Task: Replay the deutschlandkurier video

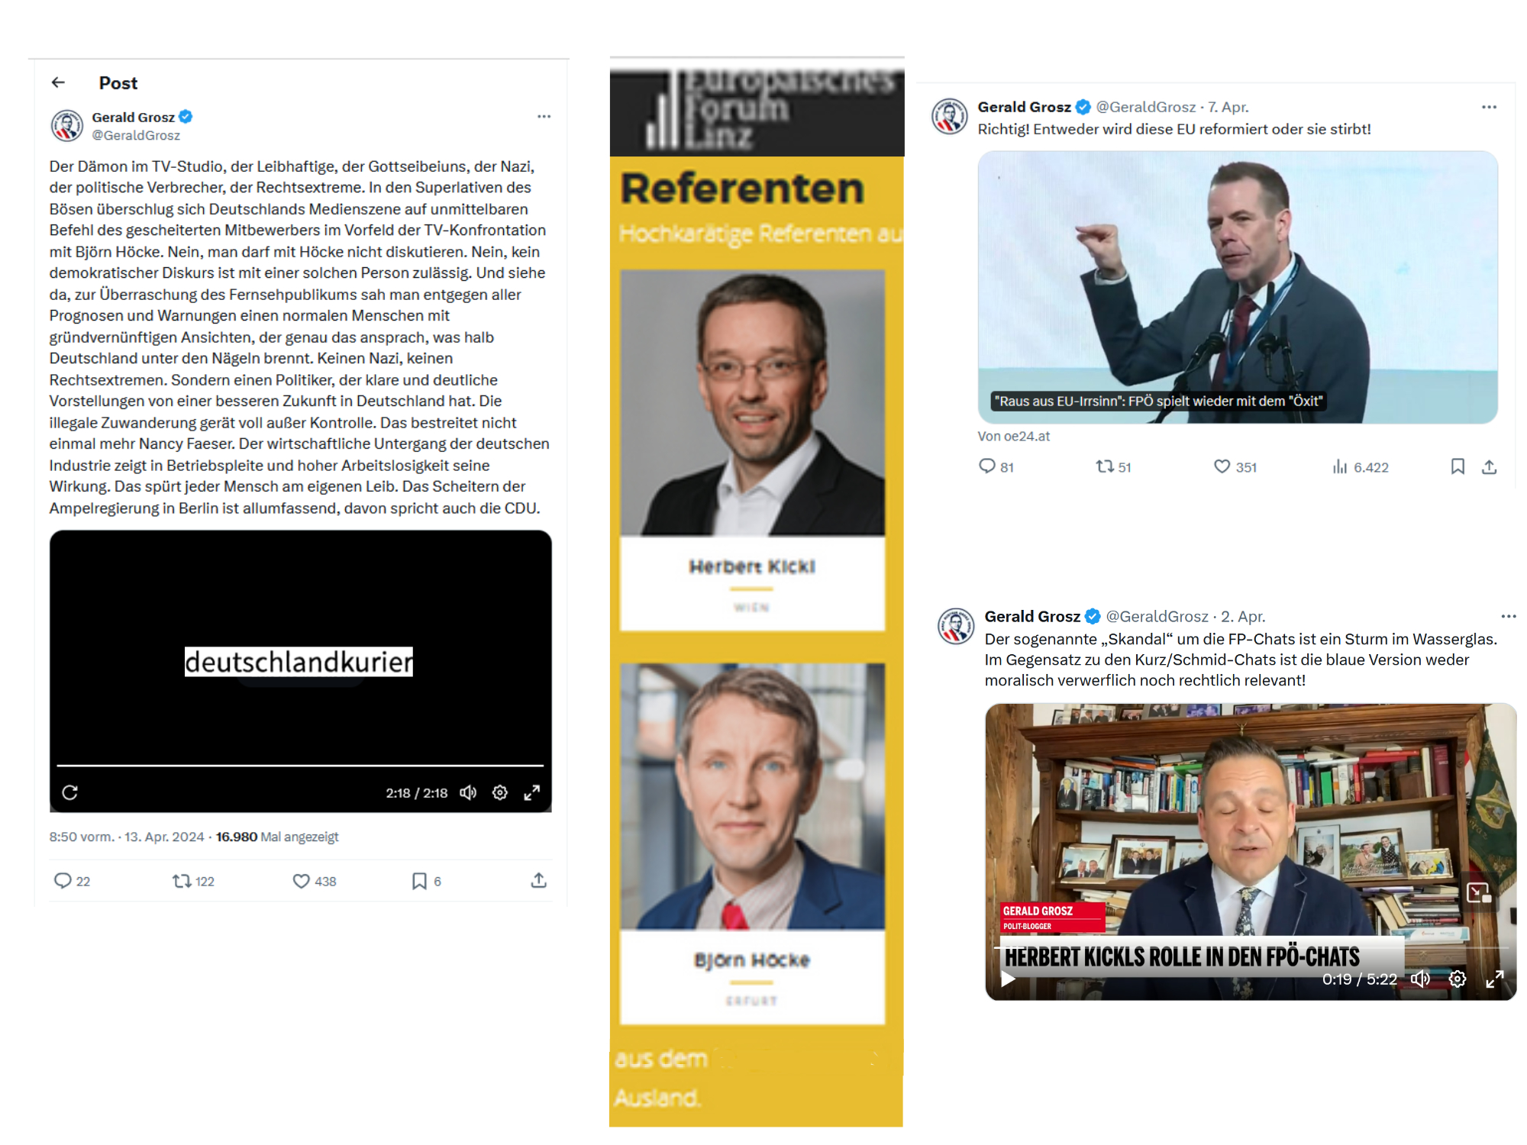Action: [x=70, y=792]
